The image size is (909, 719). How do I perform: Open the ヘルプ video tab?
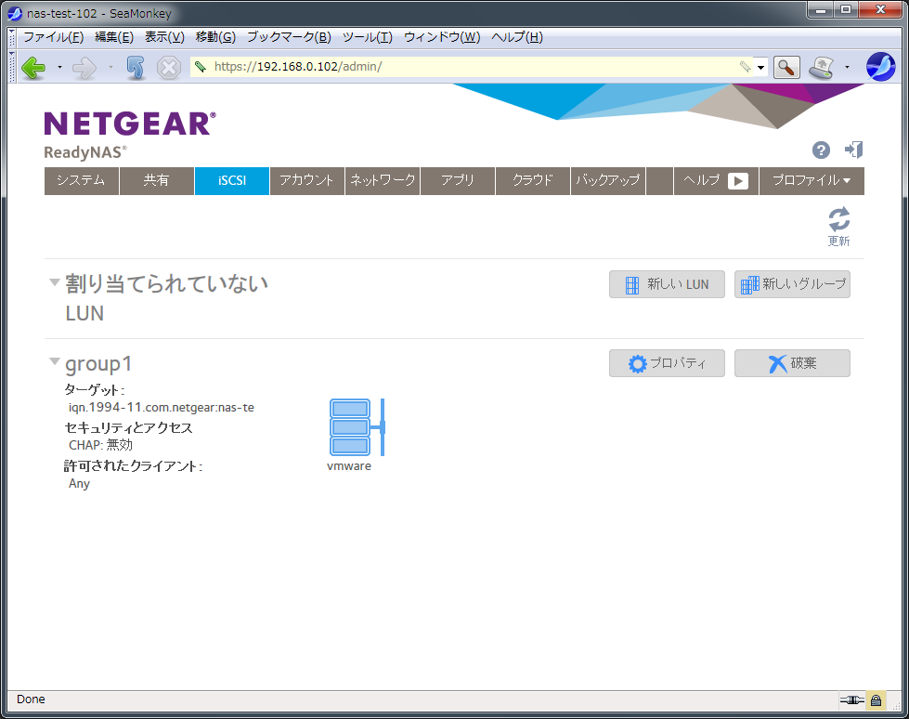point(717,181)
